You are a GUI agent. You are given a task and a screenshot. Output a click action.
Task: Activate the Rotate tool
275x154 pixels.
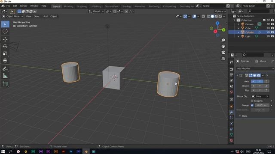5,46
